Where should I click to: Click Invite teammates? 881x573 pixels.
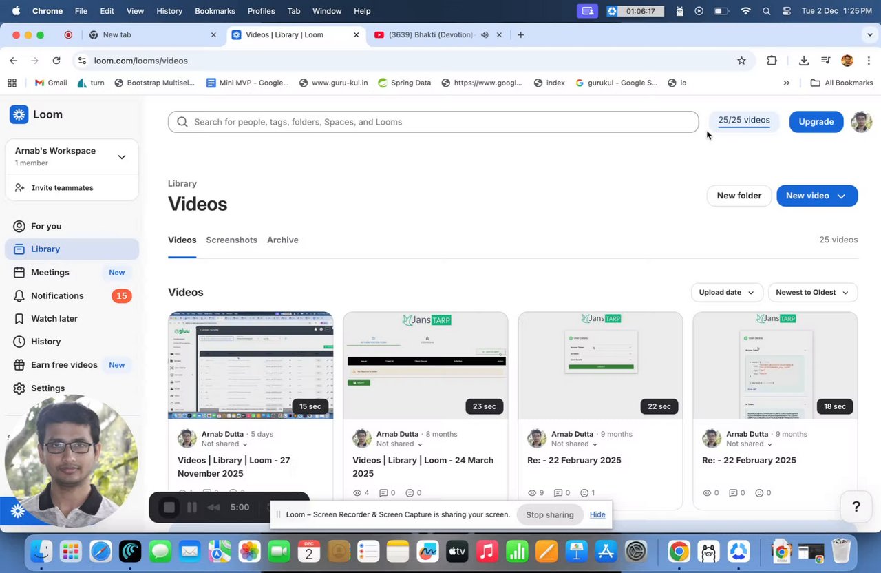(62, 188)
